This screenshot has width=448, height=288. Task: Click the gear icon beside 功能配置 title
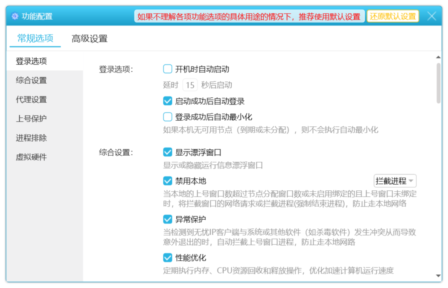[15, 16]
